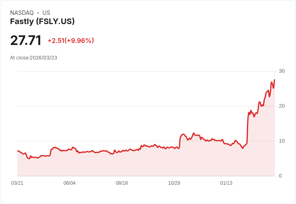Click the steep February jump on the chart line
This screenshot has height=204, width=296.
pyautogui.click(x=247, y=128)
